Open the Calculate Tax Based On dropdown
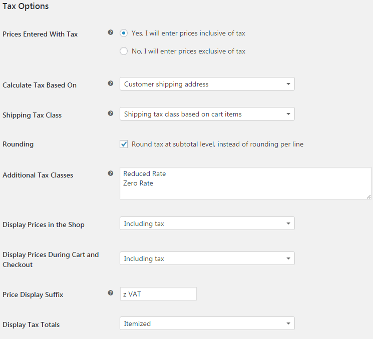Image resolution: width=373 pixels, height=339 pixels. [x=207, y=84]
